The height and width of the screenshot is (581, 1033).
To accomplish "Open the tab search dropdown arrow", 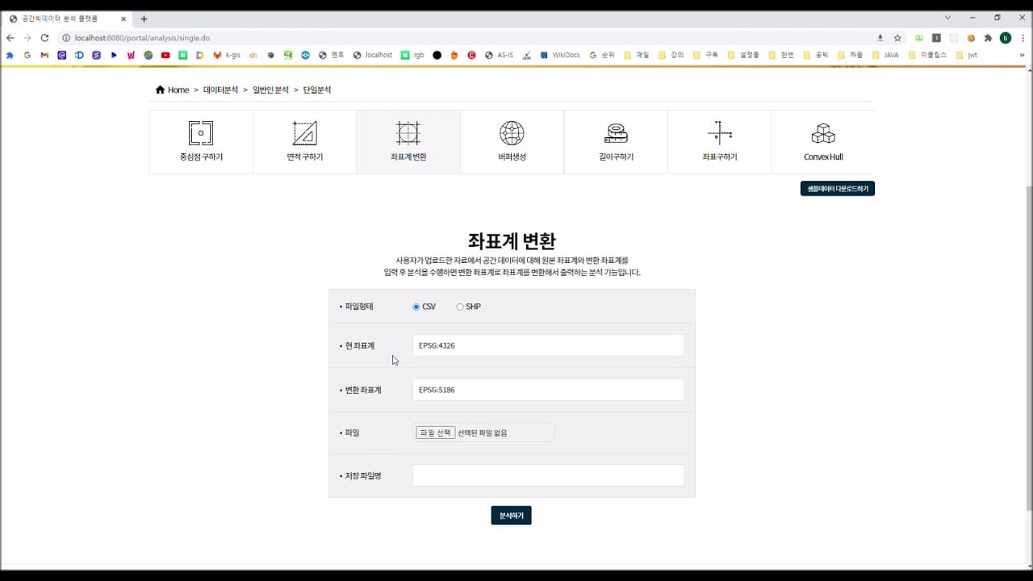I will click(x=947, y=18).
